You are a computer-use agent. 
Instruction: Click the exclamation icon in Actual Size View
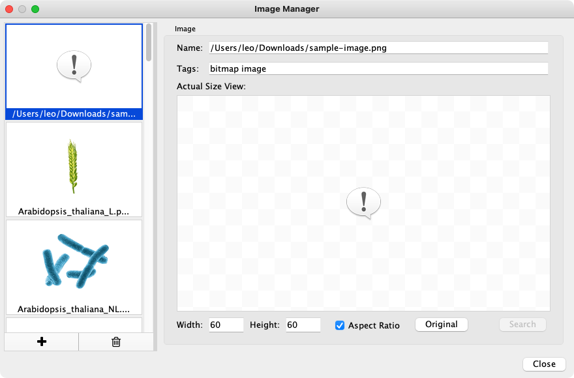click(363, 202)
